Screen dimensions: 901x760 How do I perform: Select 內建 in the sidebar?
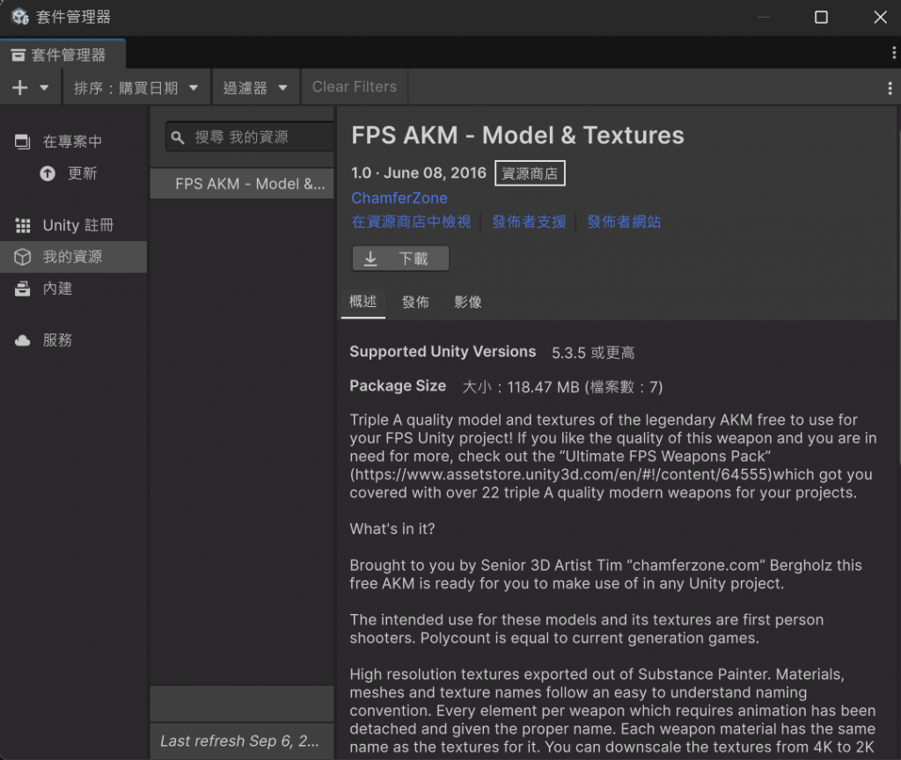pos(74,289)
